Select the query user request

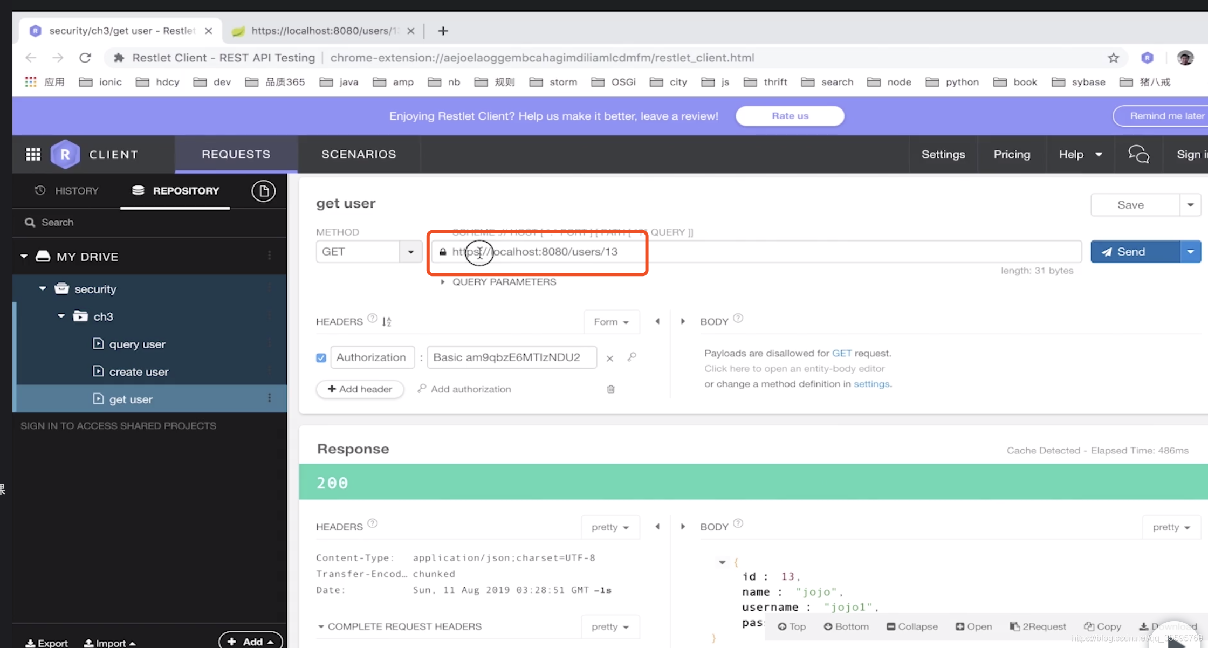(137, 344)
